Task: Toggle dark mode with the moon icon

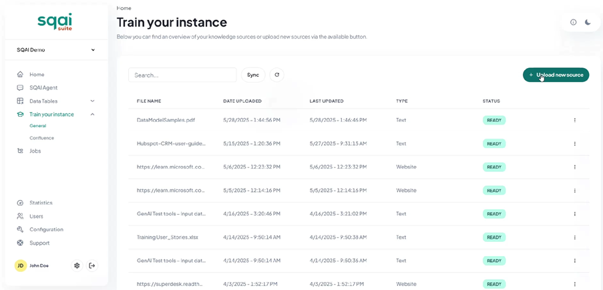Action: pos(588,22)
